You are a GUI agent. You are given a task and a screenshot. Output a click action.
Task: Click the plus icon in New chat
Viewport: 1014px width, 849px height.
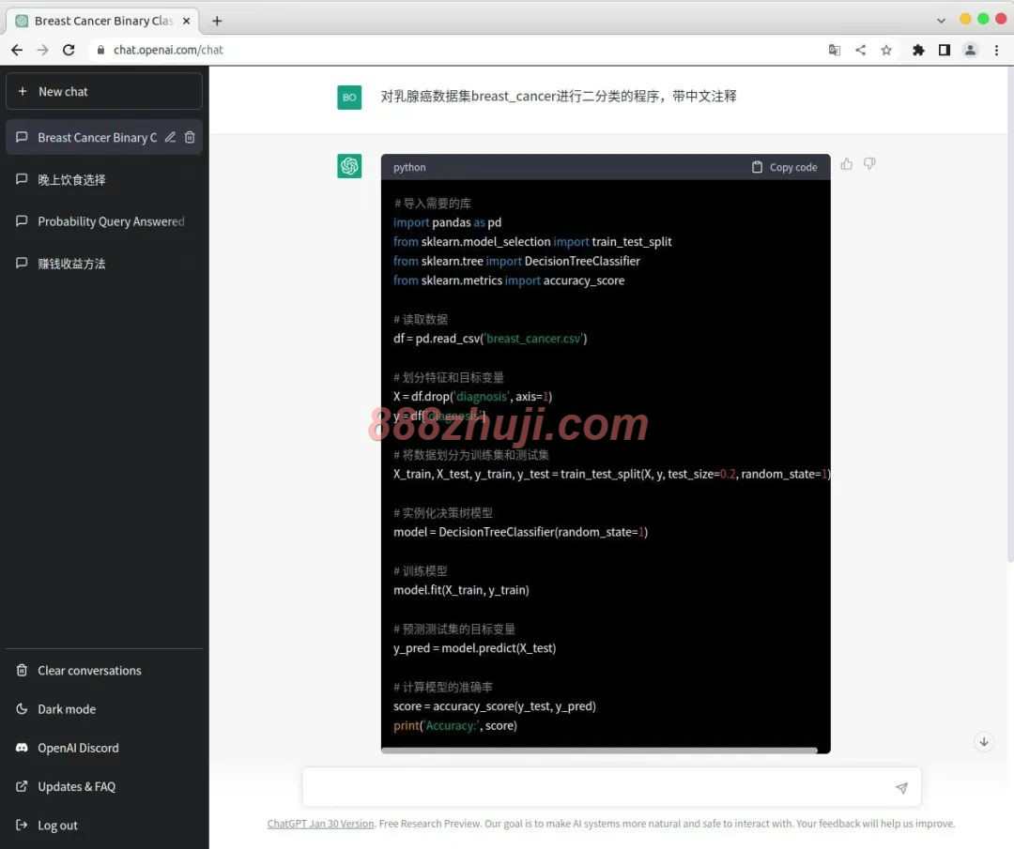[23, 91]
